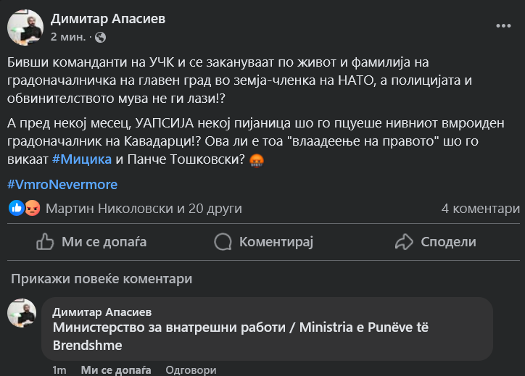
Task: Click the share arrow Сподели icon
Action: tap(404, 242)
